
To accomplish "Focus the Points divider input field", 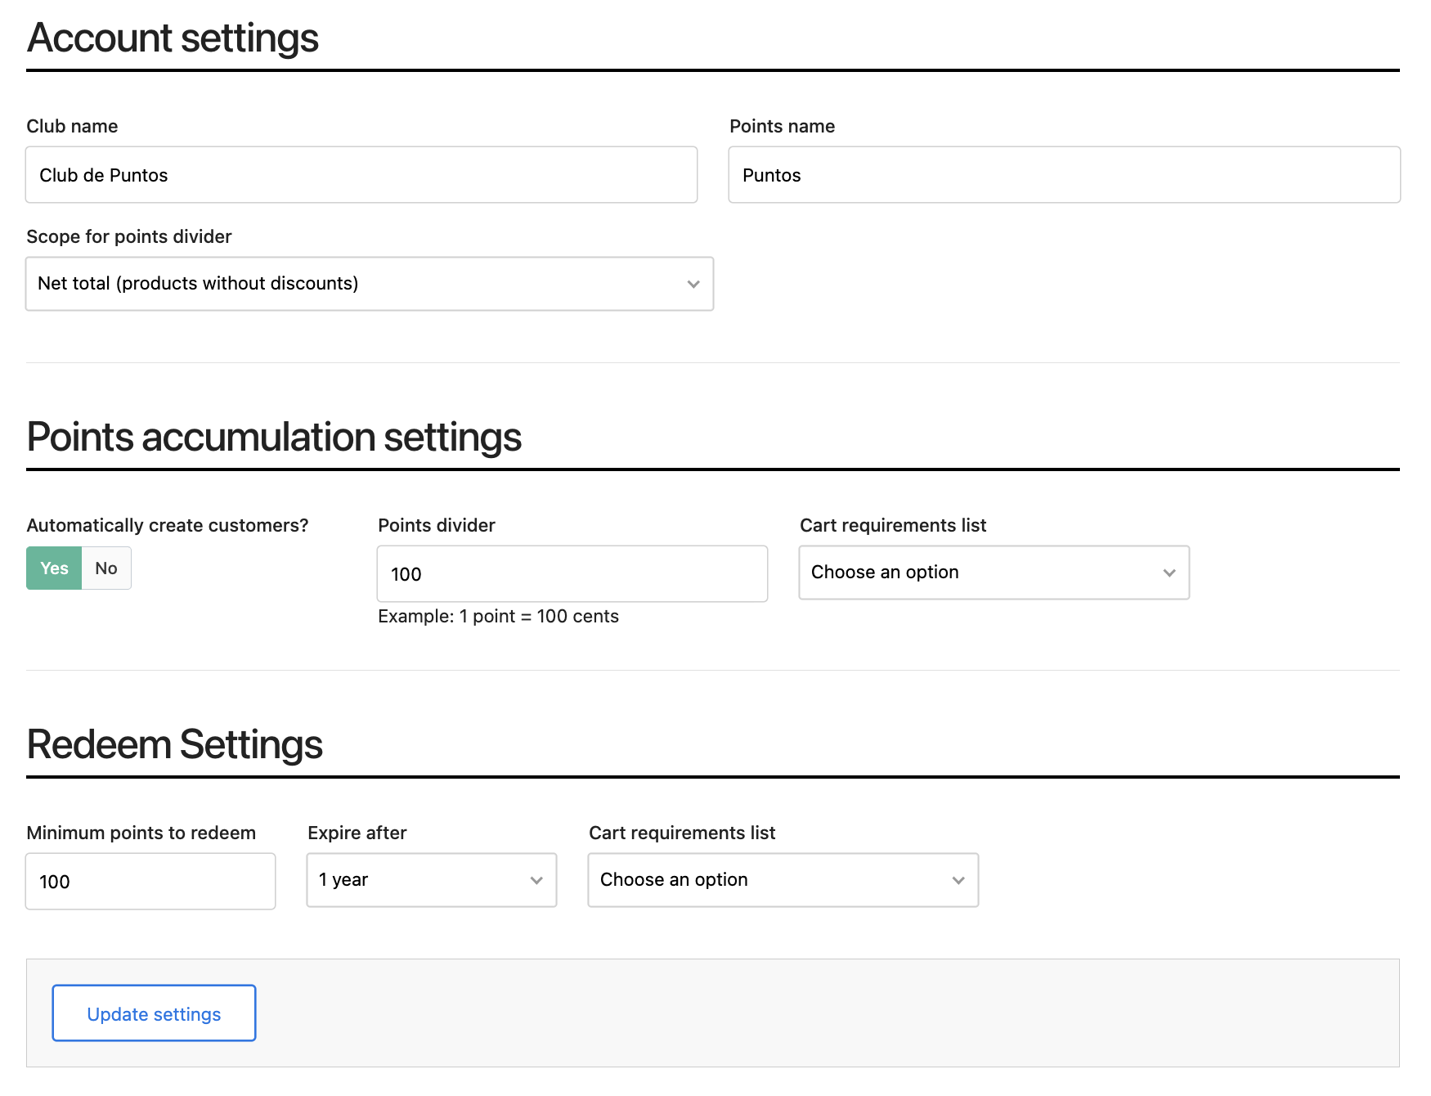I will (x=572, y=574).
